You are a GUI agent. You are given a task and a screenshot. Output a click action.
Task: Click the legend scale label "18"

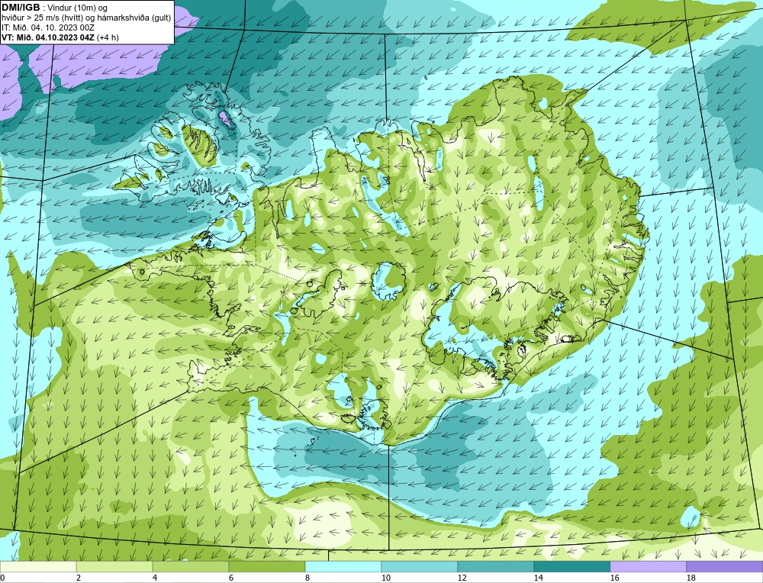tap(691, 578)
